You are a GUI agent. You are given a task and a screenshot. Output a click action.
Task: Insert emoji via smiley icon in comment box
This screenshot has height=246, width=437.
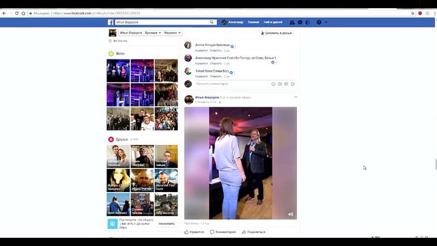coord(273,84)
